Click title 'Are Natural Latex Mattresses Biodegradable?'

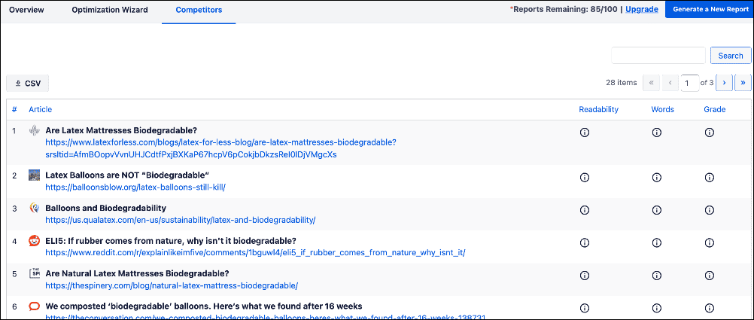coord(137,273)
